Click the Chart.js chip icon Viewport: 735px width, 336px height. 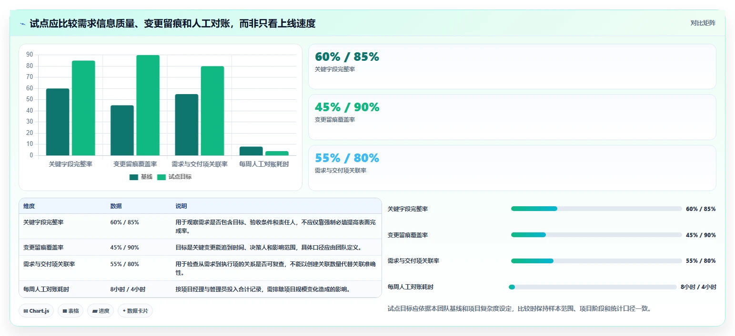(x=26, y=311)
